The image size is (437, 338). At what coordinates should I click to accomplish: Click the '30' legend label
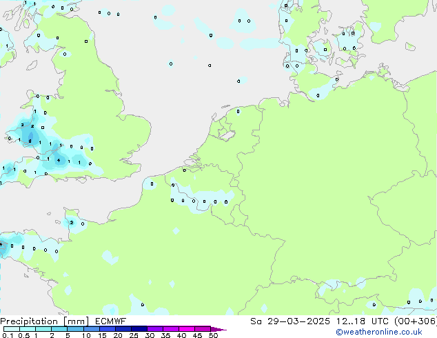click(x=150, y=335)
